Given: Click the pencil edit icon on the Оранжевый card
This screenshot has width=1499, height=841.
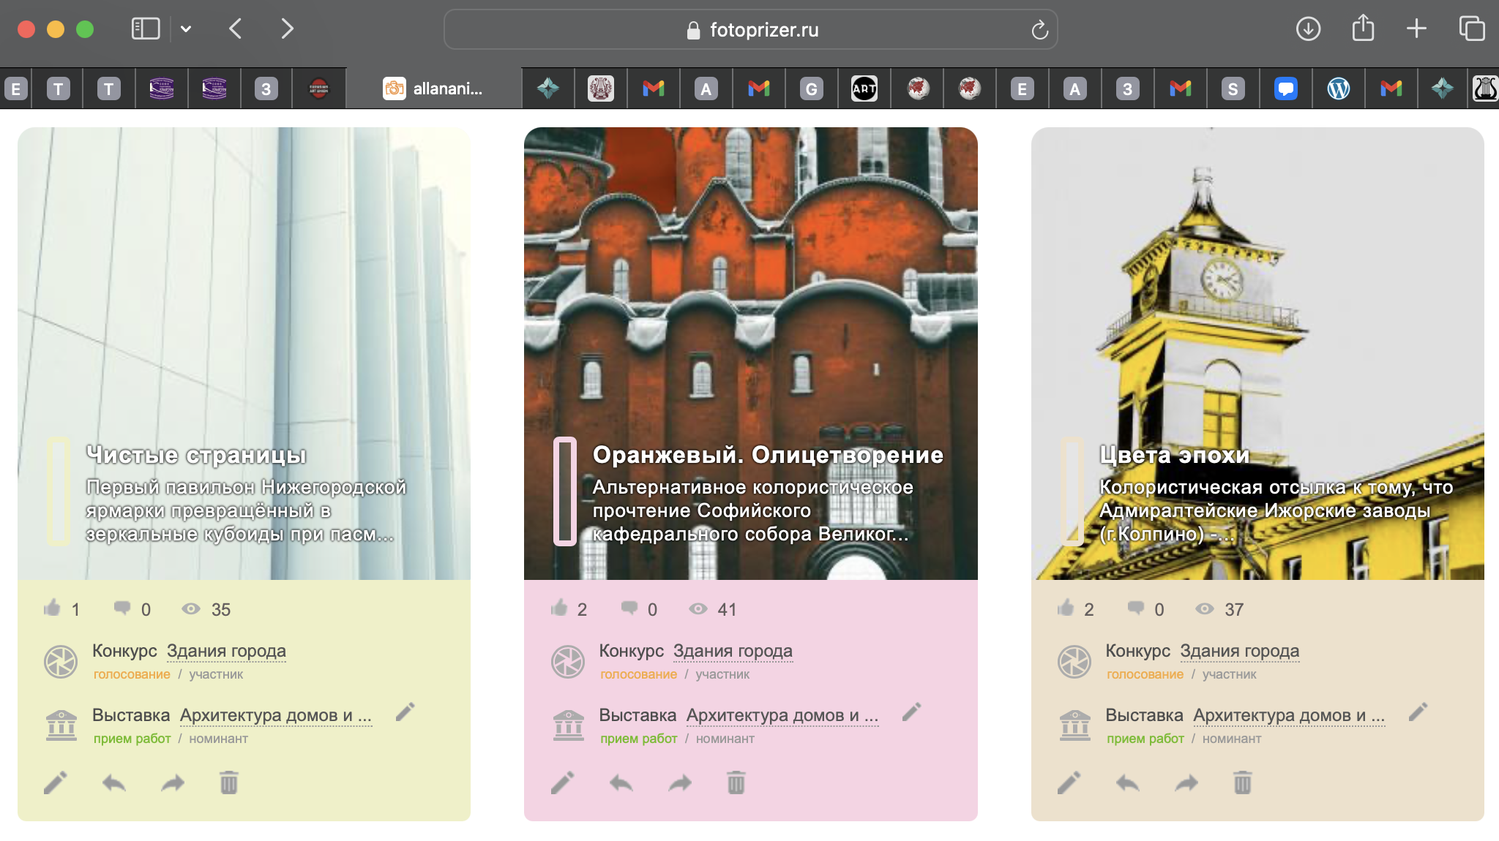Looking at the screenshot, I should click(562, 782).
